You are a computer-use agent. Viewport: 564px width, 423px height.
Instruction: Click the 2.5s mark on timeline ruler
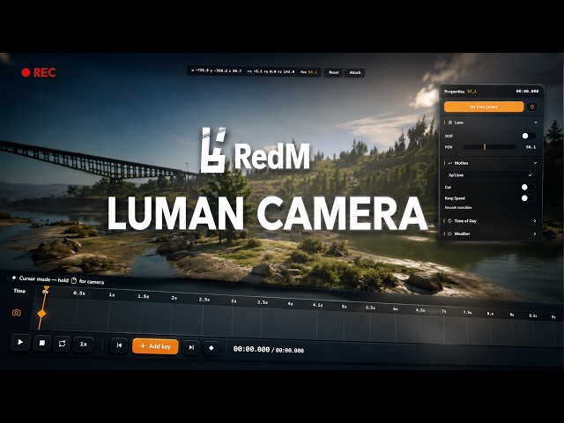click(x=204, y=300)
